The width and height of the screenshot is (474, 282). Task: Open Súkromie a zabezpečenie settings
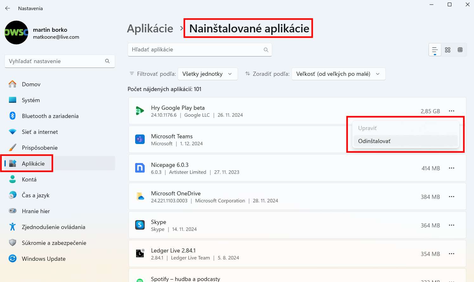[x=60, y=243]
